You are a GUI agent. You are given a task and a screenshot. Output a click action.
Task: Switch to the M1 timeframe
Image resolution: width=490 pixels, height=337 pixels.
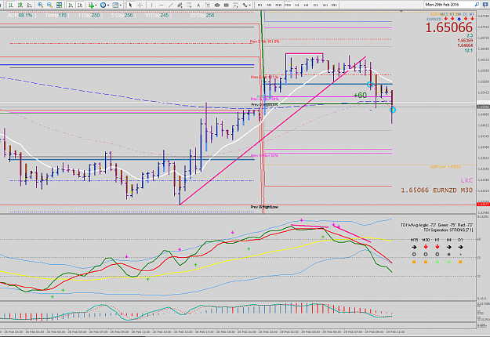260,5
